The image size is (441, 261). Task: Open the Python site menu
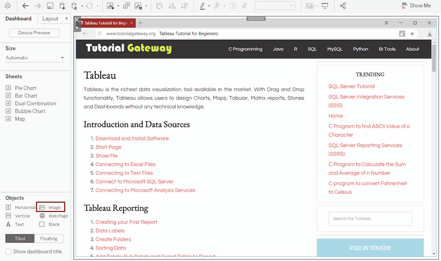coord(360,49)
